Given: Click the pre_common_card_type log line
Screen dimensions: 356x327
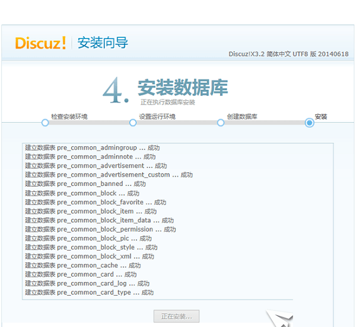Looking at the screenshot, I should click(90, 293).
